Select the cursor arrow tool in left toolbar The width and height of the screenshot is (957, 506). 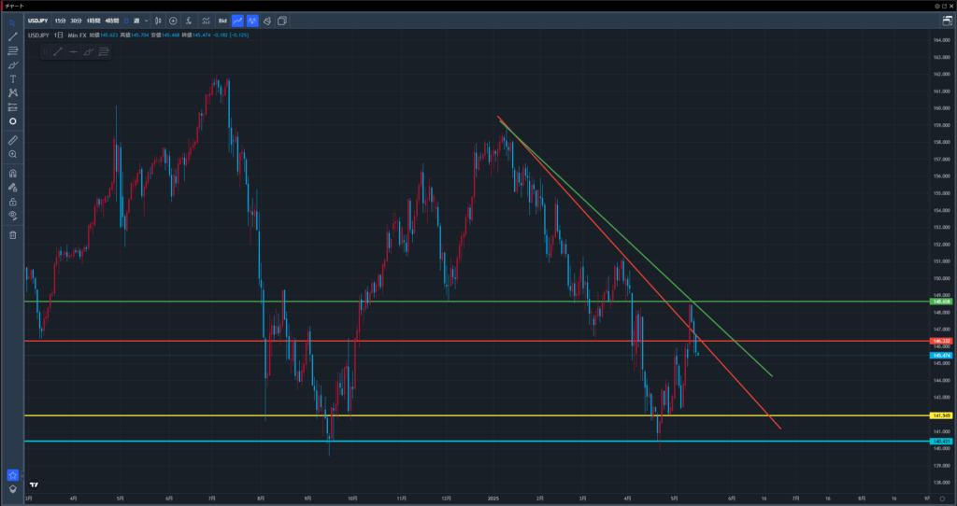coord(12,23)
